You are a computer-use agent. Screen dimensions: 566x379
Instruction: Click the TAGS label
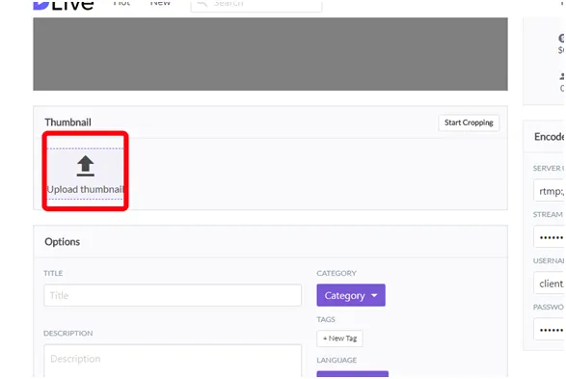coord(326,319)
